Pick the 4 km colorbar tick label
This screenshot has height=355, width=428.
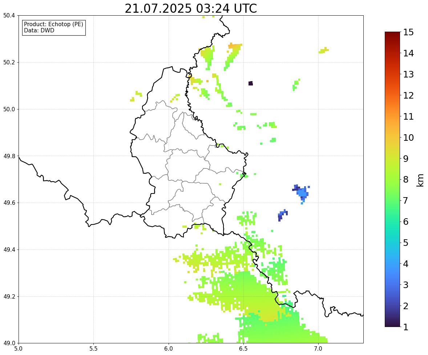406,264
